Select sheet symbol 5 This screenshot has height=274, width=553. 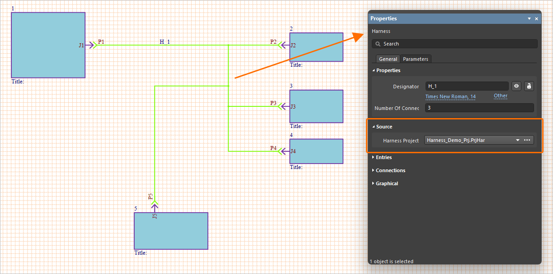171,231
